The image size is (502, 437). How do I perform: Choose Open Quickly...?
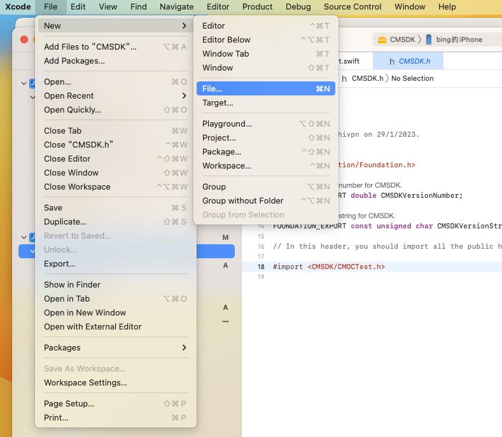point(115,110)
